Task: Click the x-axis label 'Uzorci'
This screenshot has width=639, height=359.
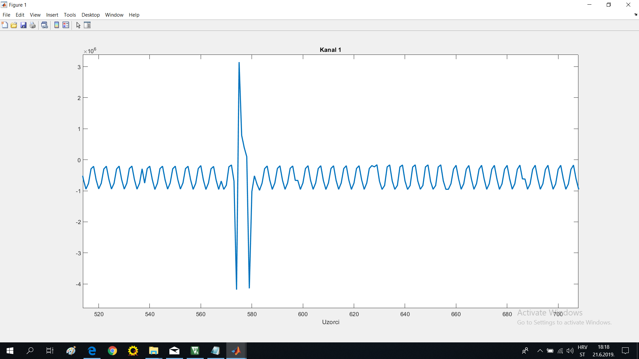Action: [x=330, y=322]
